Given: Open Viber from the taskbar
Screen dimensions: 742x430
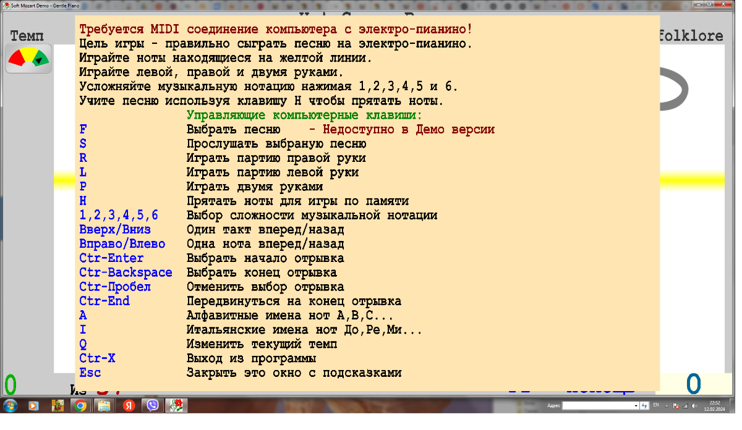Looking at the screenshot, I should [153, 406].
